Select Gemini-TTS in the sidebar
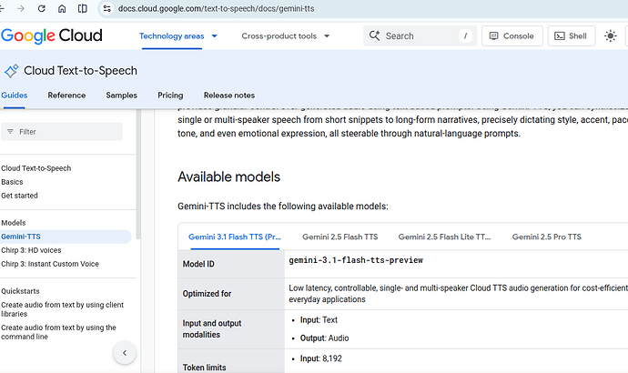The width and height of the screenshot is (628, 373). 66,237
